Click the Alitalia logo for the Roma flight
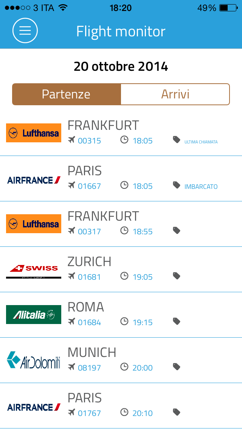242x430 pixels. (x=33, y=315)
